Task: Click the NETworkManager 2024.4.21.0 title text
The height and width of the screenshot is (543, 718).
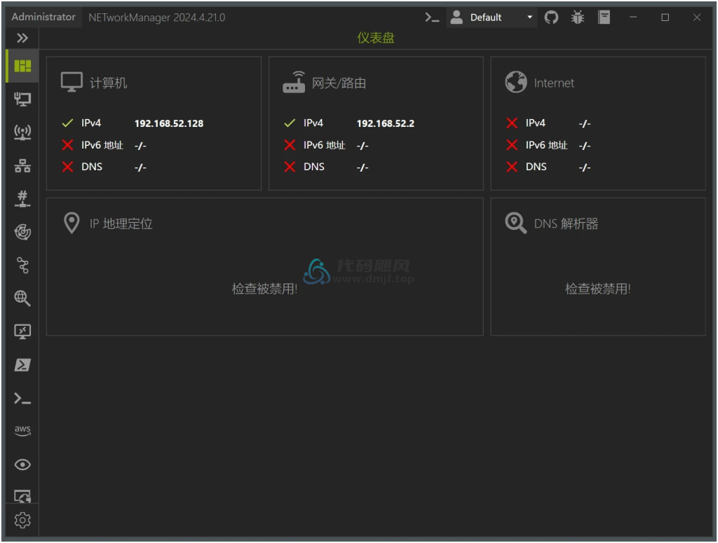Action: point(156,18)
